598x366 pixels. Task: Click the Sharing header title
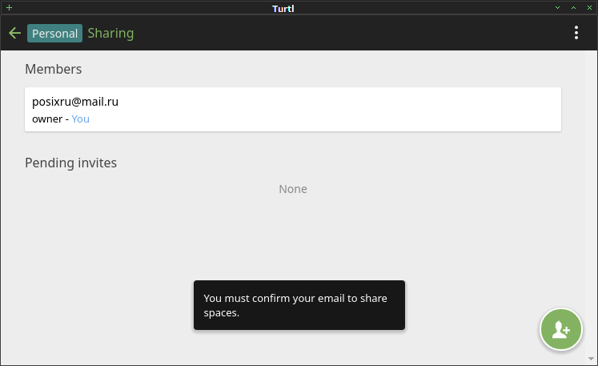pos(110,33)
